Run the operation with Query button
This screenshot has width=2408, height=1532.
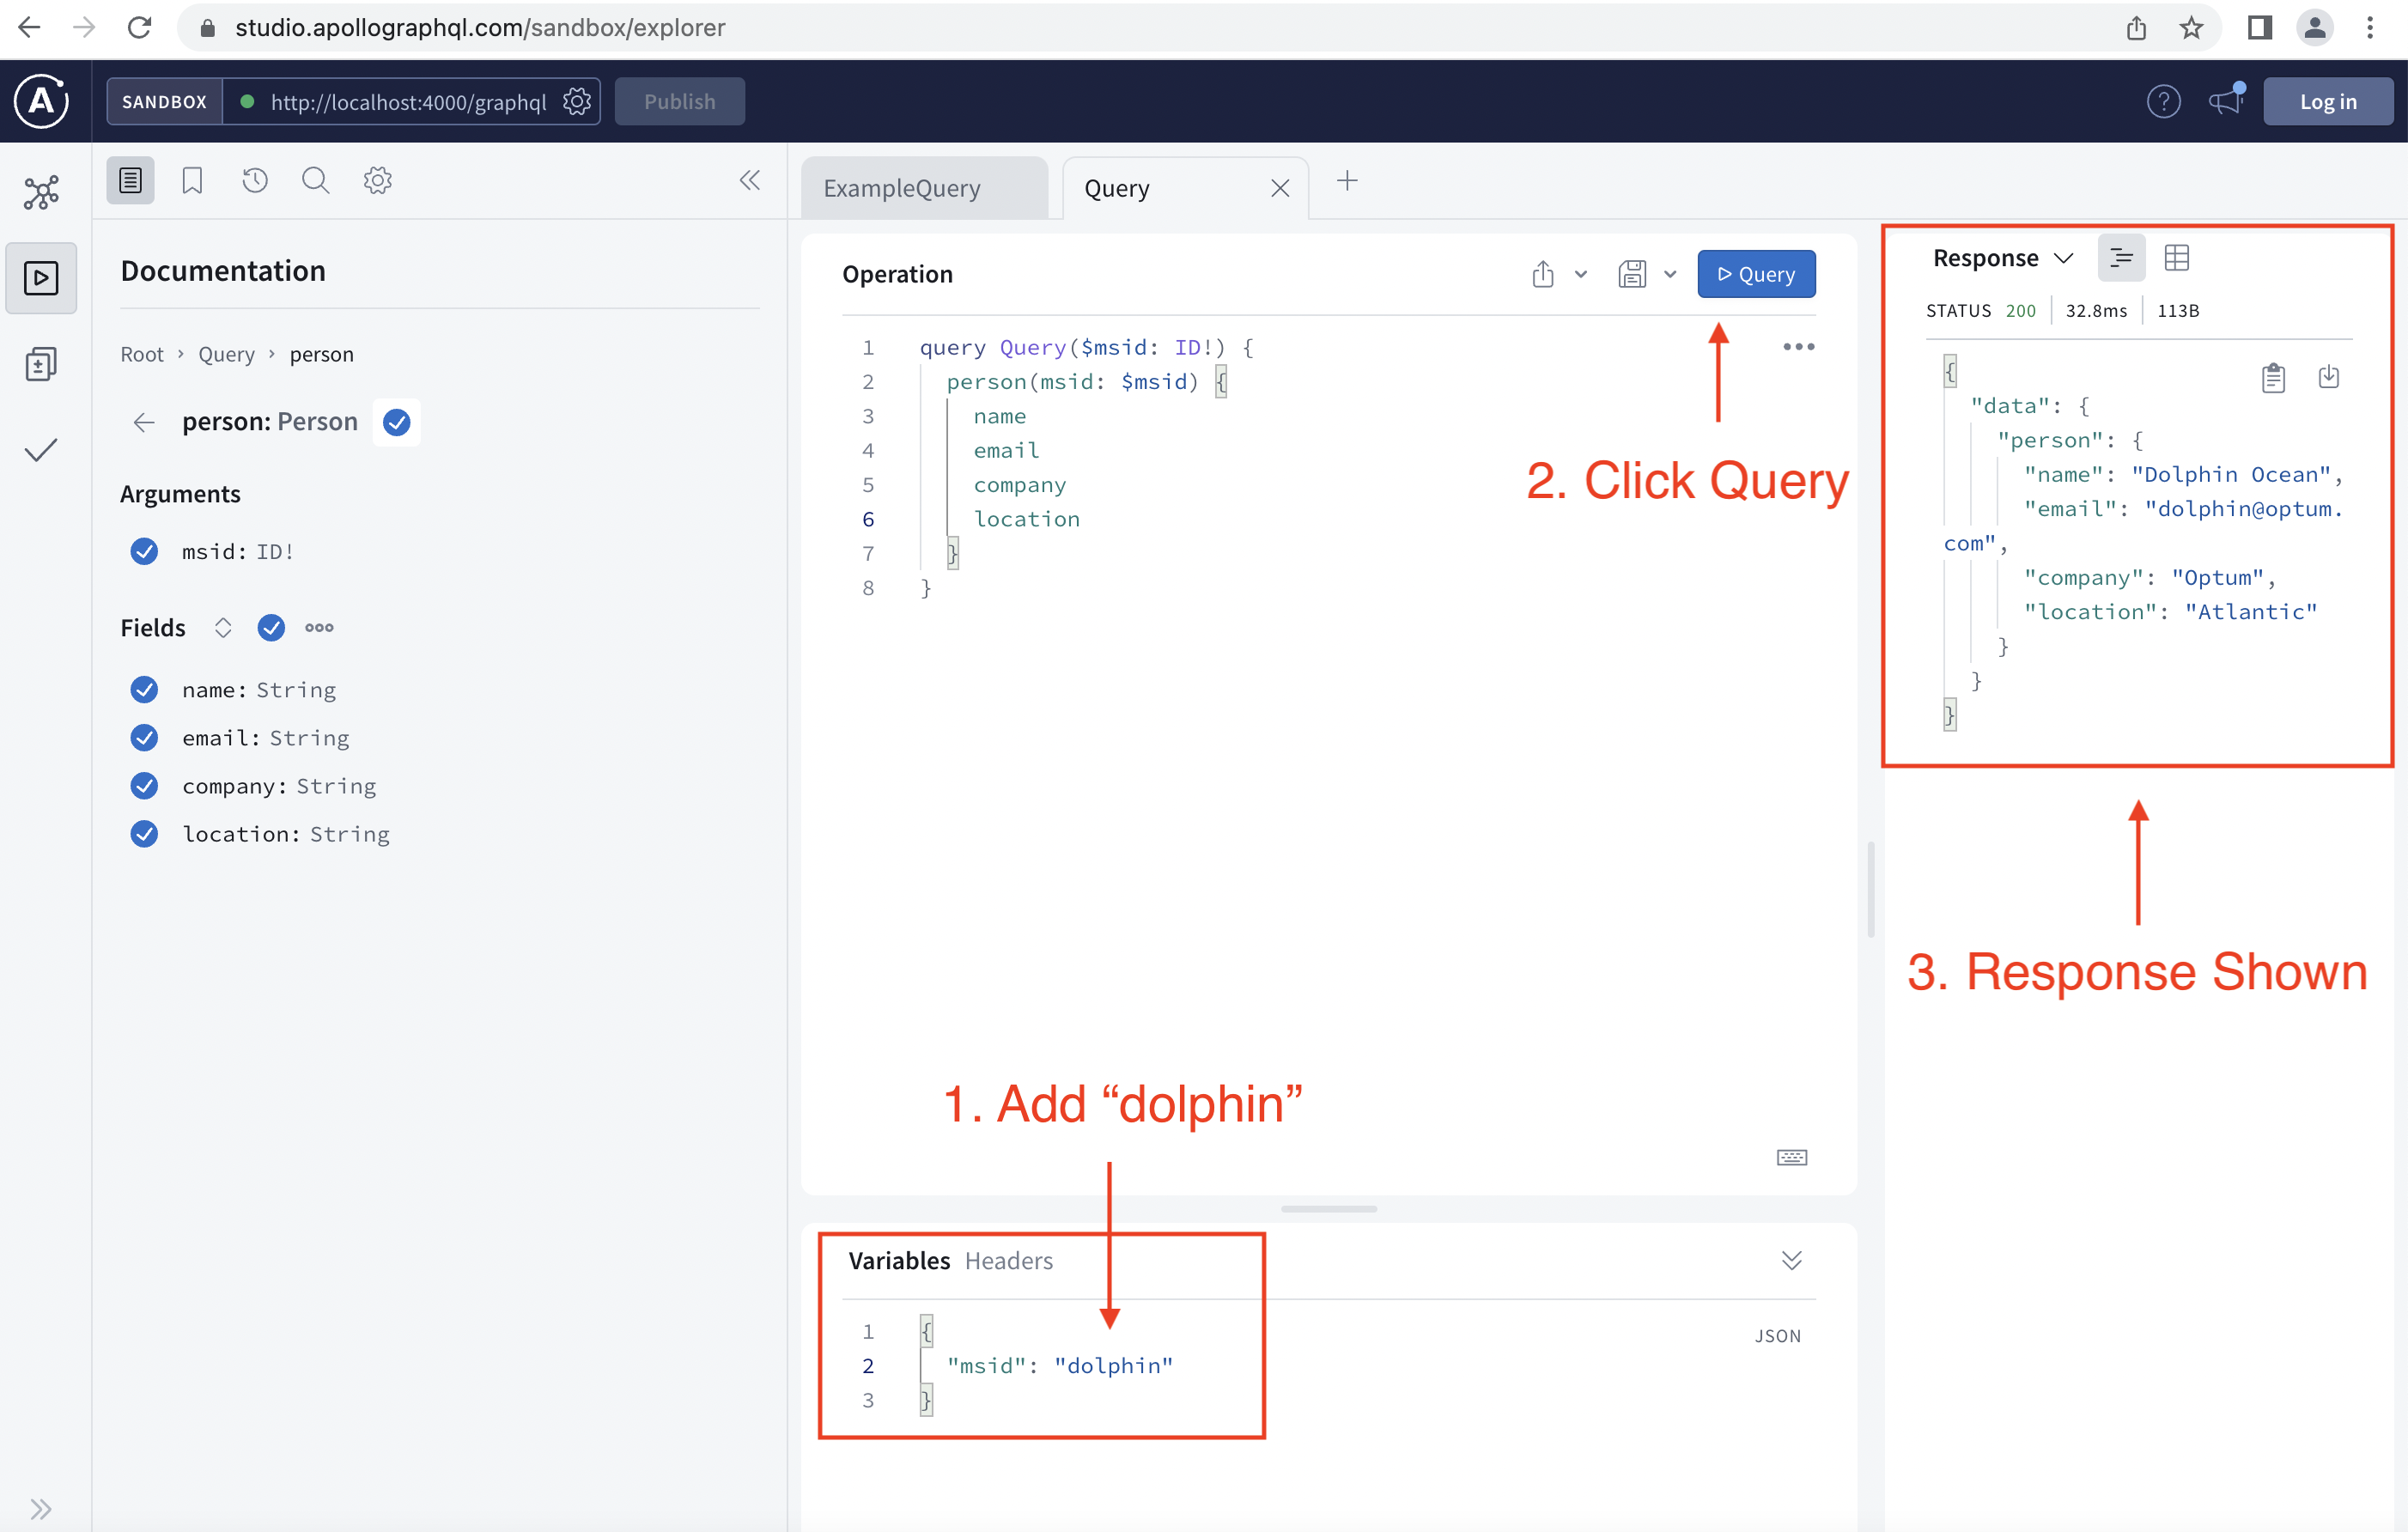(1755, 274)
